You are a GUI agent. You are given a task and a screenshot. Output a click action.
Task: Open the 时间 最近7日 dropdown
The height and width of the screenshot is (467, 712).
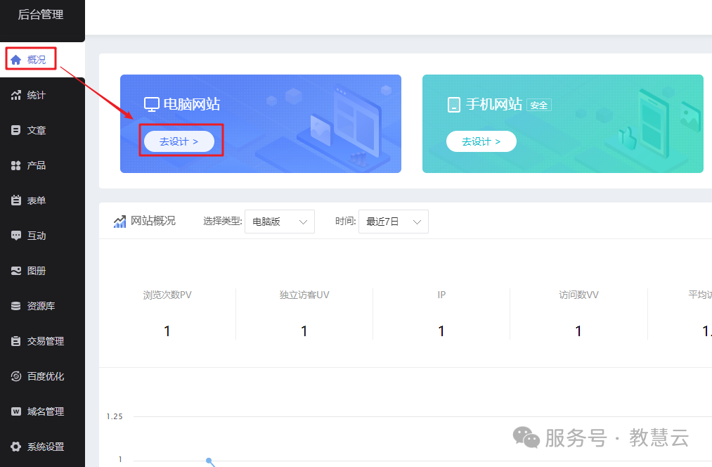point(393,222)
